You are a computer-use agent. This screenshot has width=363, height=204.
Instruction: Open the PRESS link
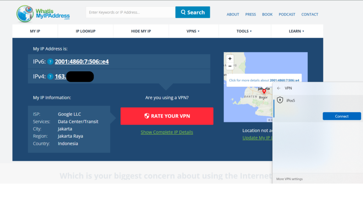251,14
